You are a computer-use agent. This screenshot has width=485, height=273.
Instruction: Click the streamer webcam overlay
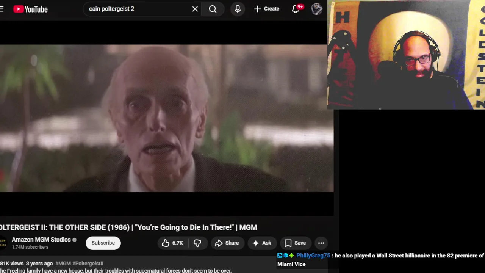coord(406,55)
